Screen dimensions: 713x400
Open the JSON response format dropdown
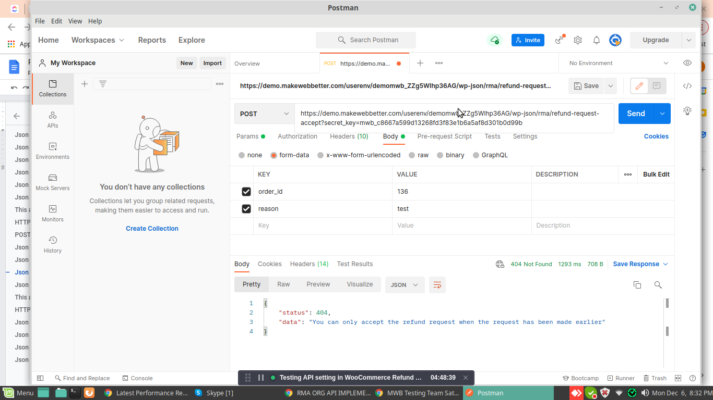405,285
